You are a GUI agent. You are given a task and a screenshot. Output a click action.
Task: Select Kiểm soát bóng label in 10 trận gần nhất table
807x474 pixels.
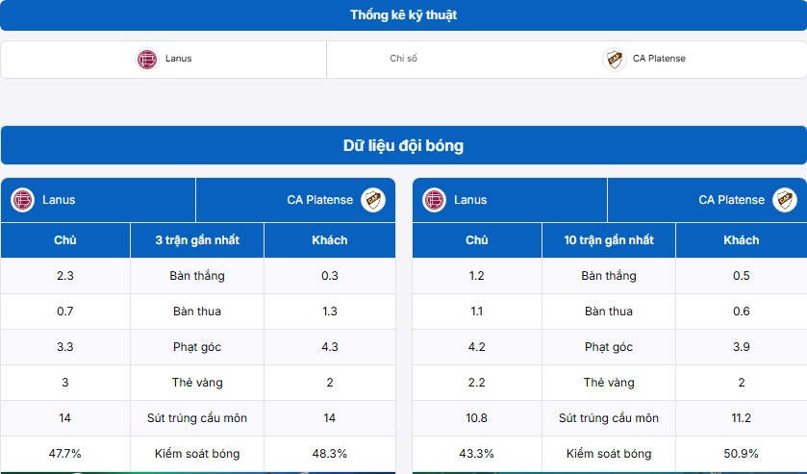pos(609,454)
